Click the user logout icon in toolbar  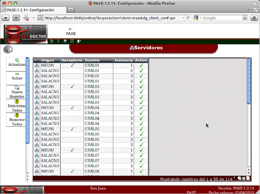pyautogui.click(x=79, y=41)
